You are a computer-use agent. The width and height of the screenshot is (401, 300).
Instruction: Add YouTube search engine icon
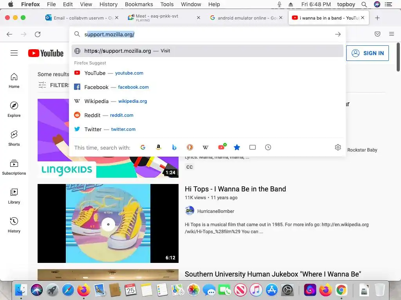point(222,147)
